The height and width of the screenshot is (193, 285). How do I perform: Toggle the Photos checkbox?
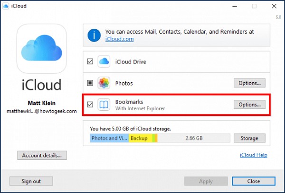tap(90, 83)
